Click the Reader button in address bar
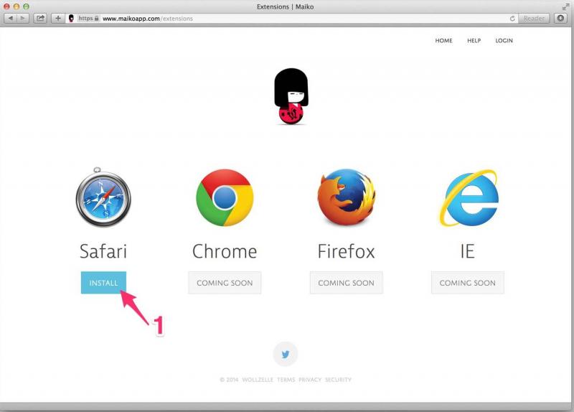The image size is (574, 412). pos(534,18)
